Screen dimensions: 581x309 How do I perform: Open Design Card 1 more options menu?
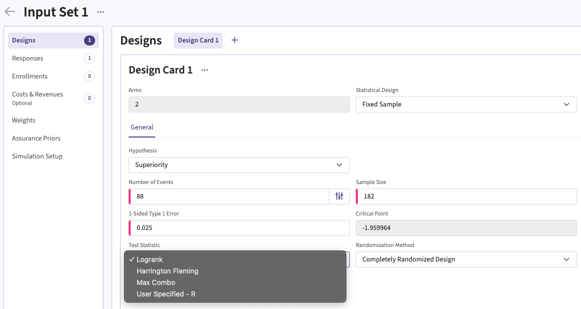(205, 70)
